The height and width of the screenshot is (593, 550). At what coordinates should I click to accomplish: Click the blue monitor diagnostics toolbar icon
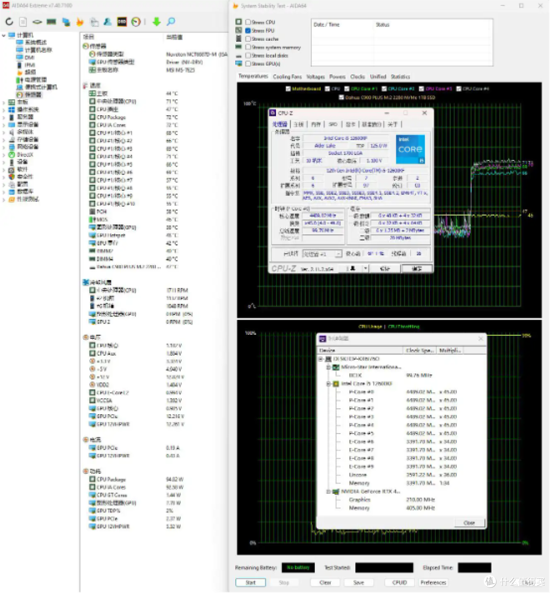click(x=66, y=22)
